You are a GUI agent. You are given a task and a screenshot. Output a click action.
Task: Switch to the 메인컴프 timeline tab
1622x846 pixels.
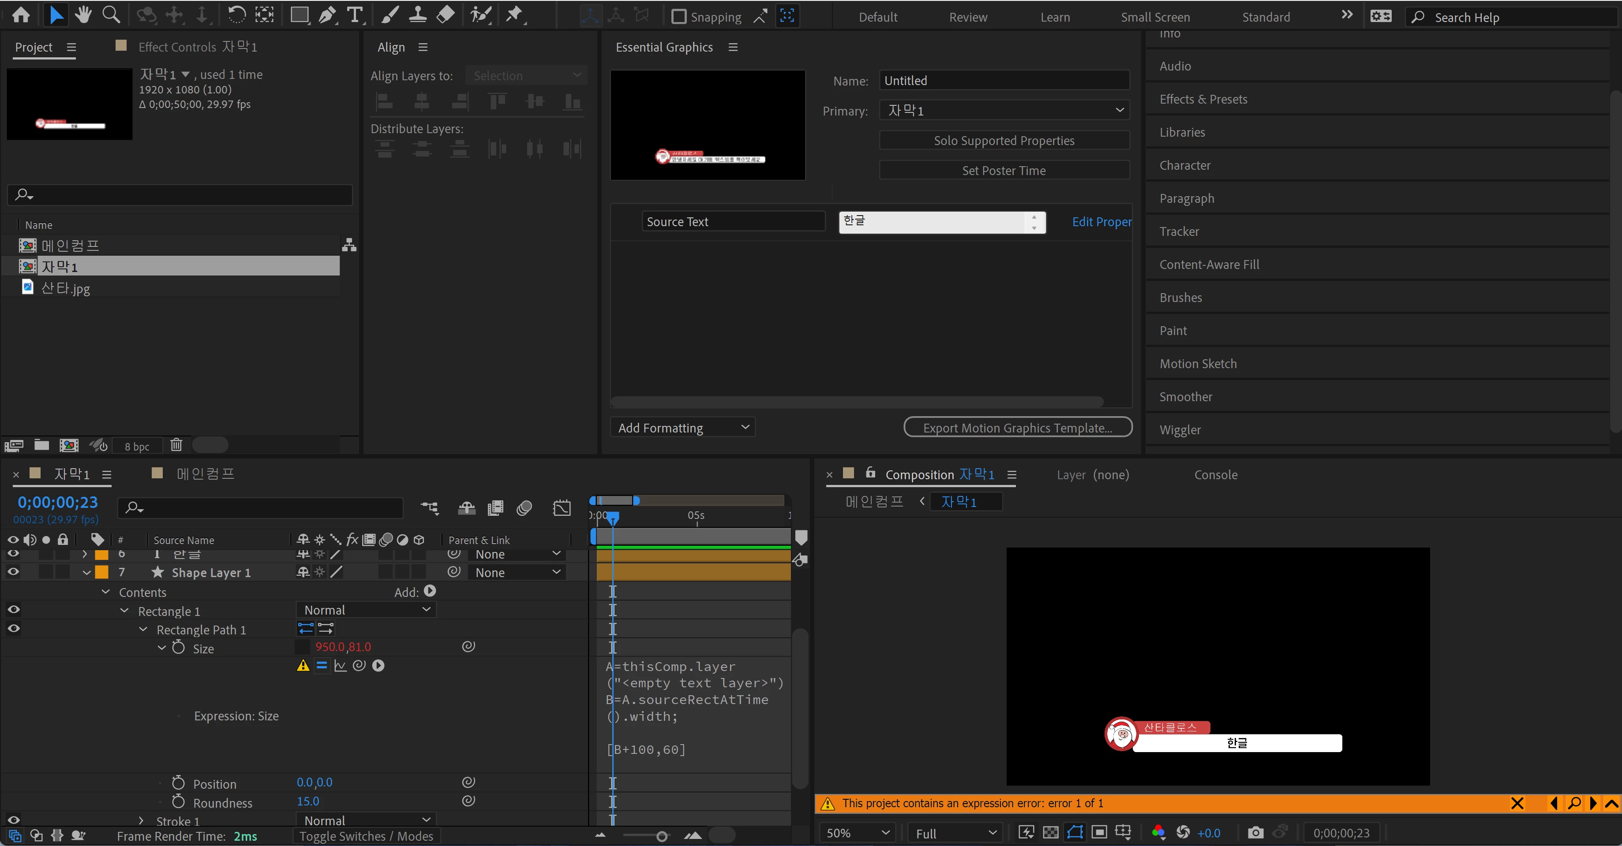pos(205,474)
